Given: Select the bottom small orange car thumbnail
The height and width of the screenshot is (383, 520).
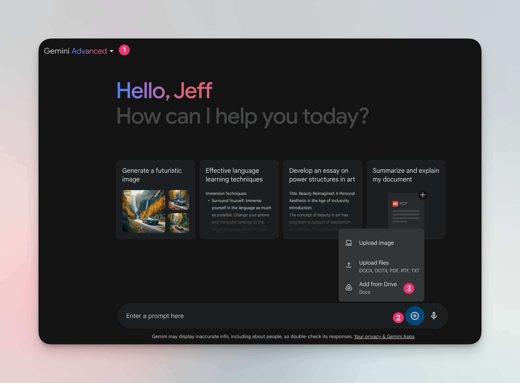Looking at the screenshot, I should [179, 223].
